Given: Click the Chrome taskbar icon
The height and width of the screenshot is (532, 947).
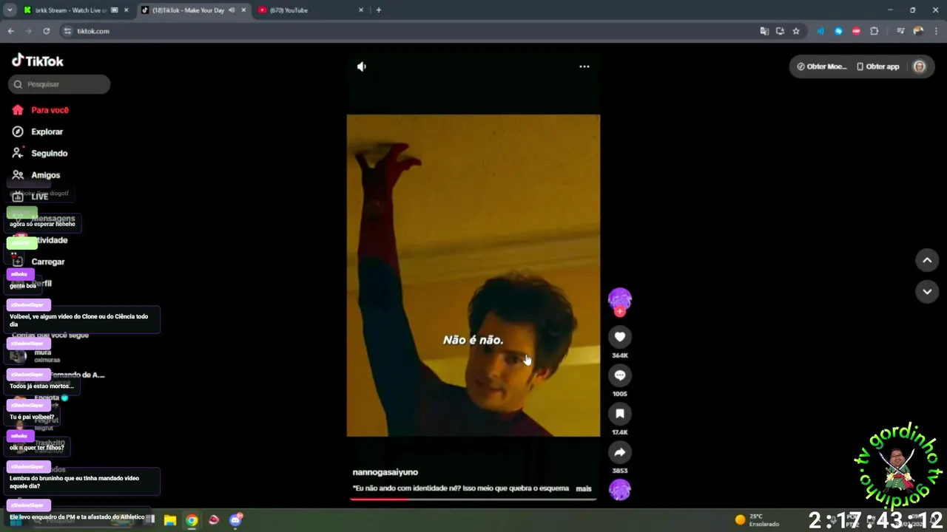Looking at the screenshot, I should coord(192,520).
